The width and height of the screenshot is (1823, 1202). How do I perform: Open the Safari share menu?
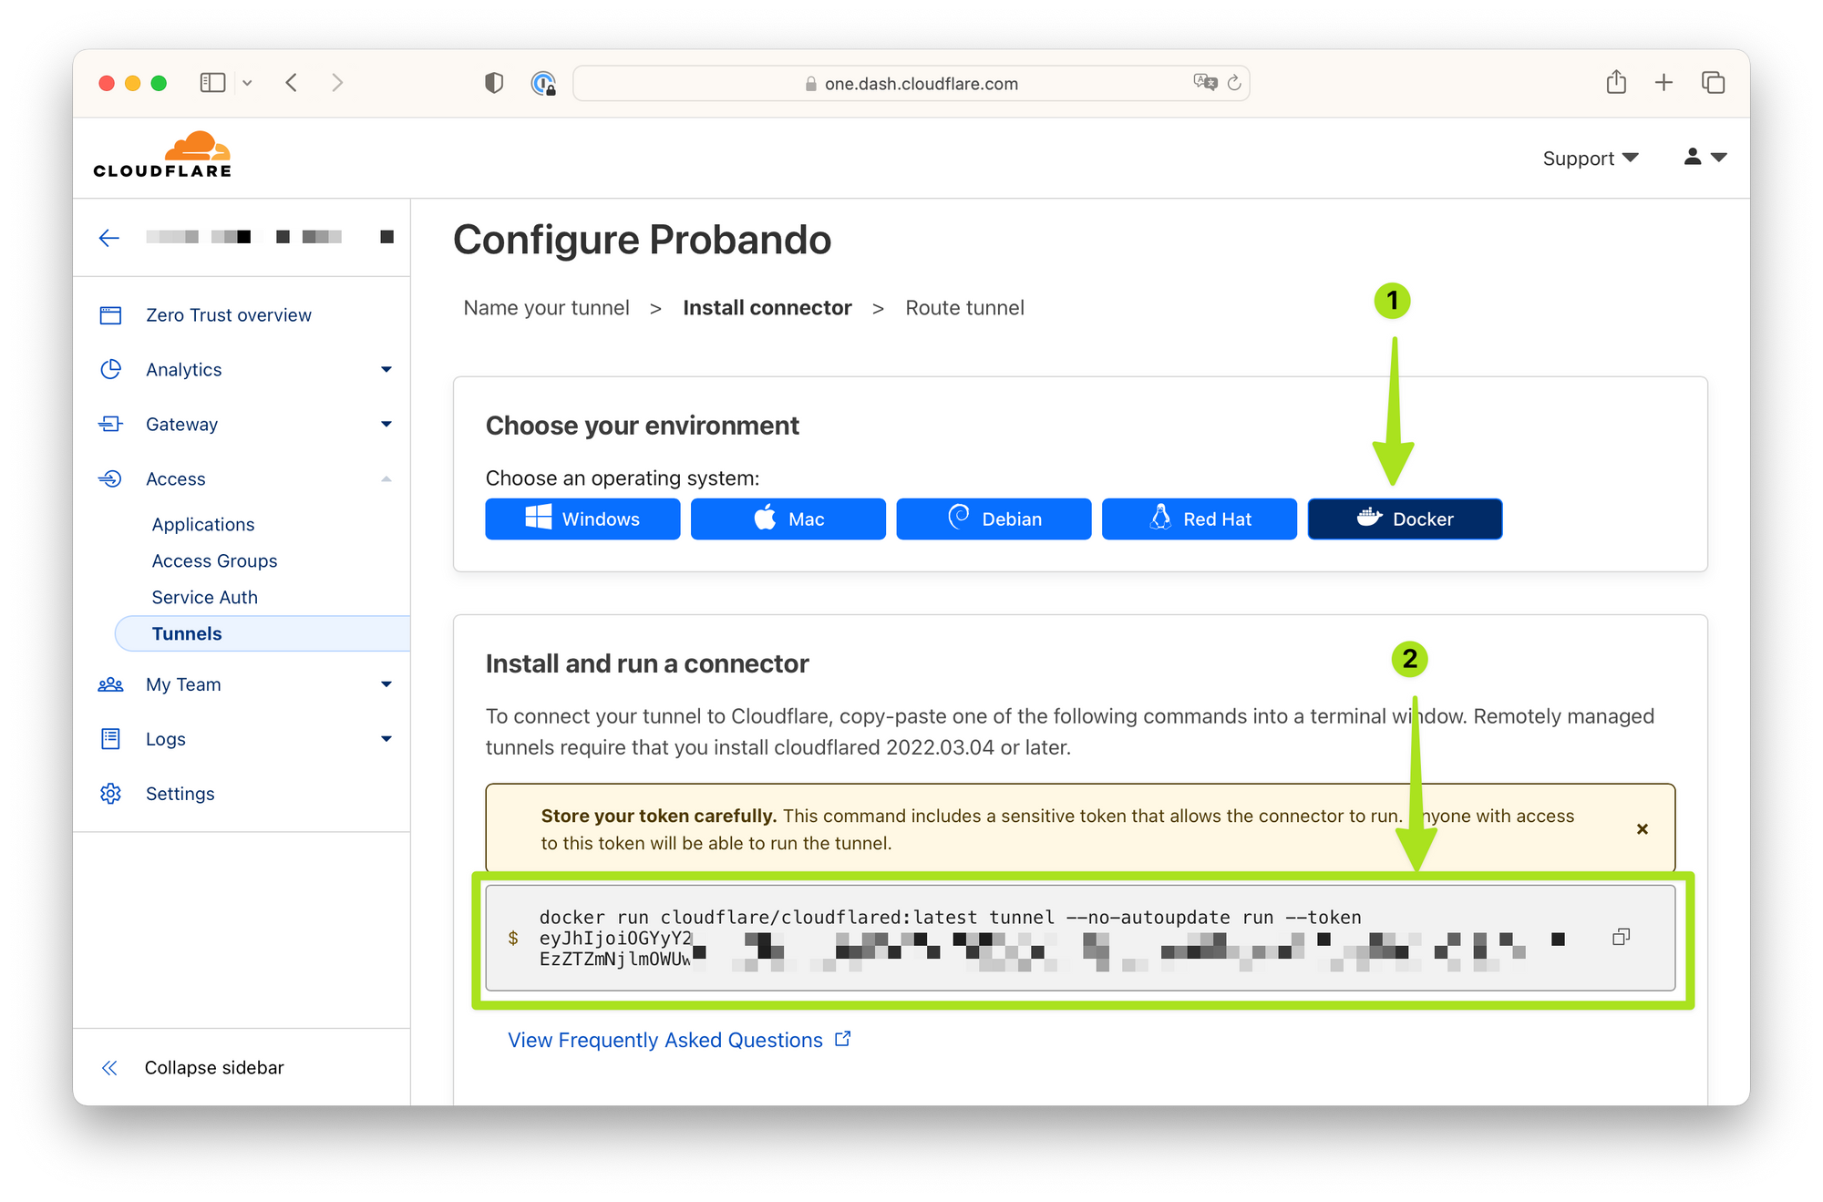pyautogui.click(x=1616, y=82)
